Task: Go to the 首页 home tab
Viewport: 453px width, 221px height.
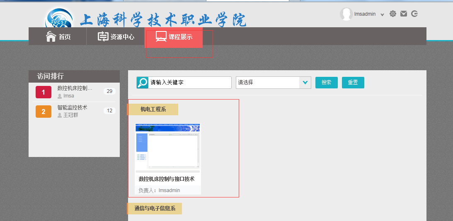Action: pos(58,37)
